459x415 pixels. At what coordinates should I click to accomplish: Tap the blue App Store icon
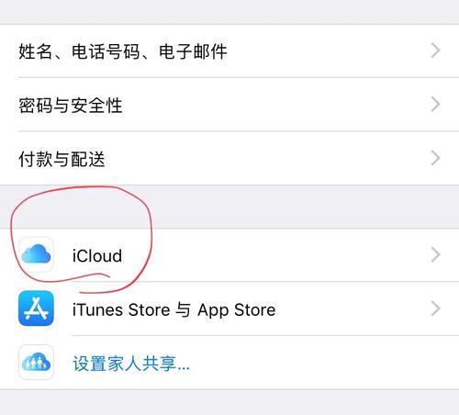(x=36, y=308)
